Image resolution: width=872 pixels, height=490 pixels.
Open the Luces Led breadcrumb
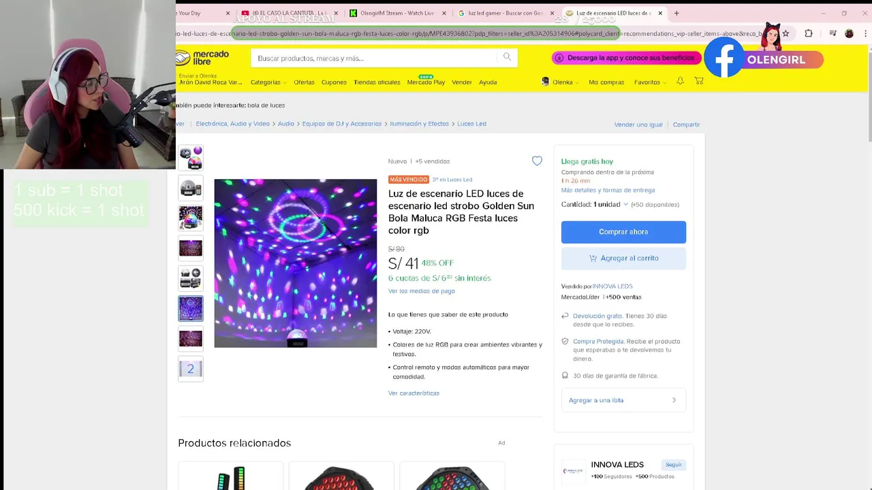click(x=471, y=124)
